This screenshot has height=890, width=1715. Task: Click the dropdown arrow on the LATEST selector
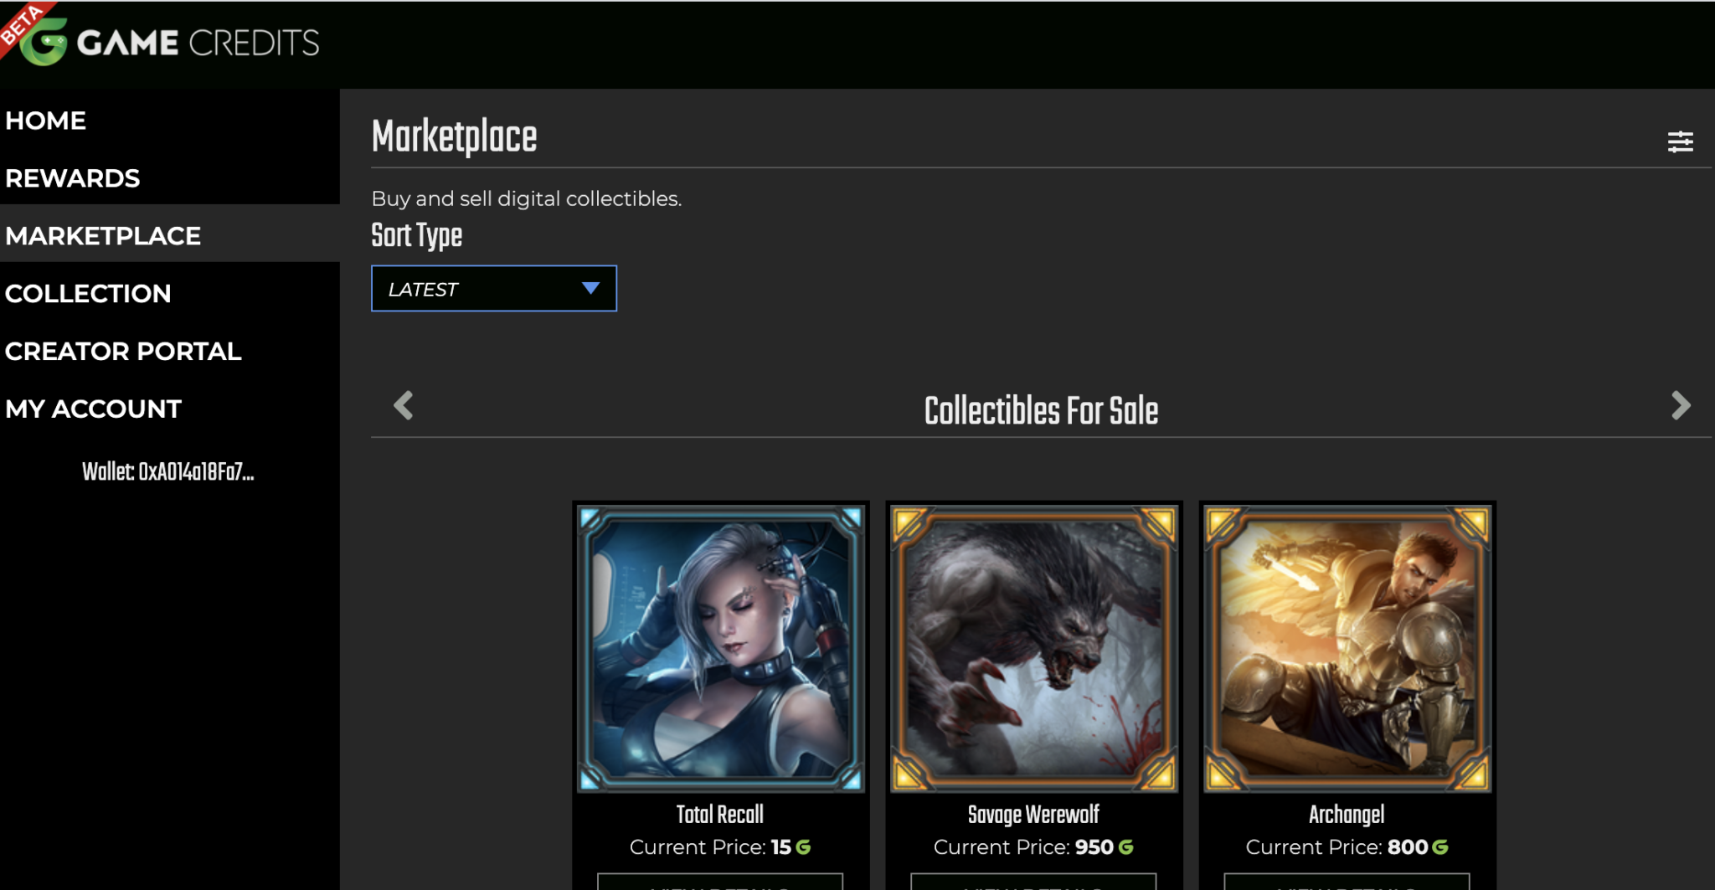pyautogui.click(x=591, y=288)
